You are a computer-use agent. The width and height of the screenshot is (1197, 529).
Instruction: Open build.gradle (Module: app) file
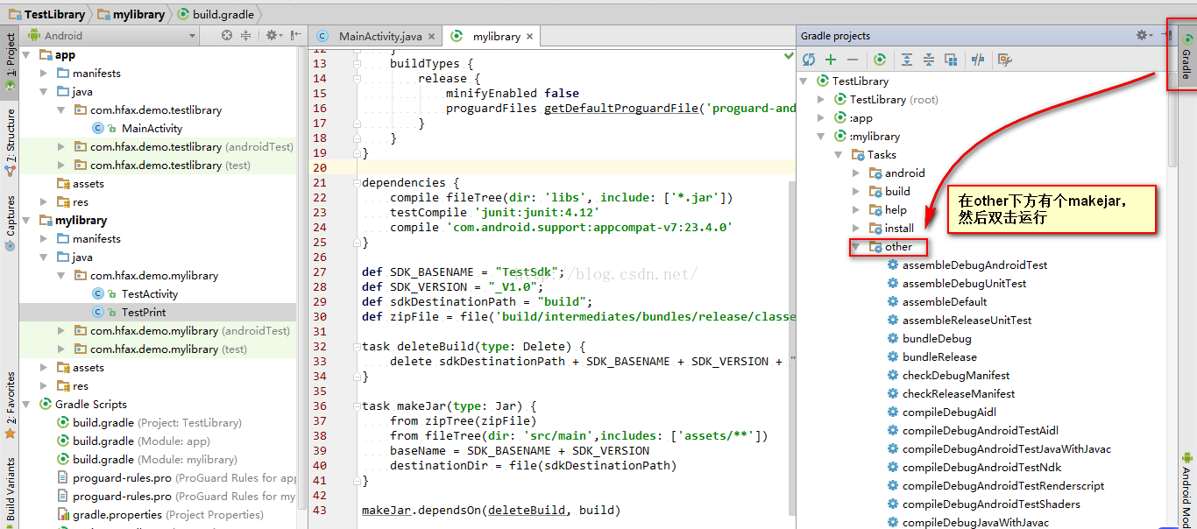coord(140,441)
